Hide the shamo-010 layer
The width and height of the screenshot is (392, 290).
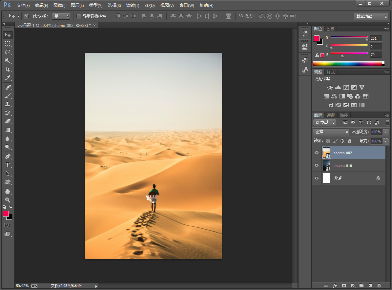tap(317, 165)
